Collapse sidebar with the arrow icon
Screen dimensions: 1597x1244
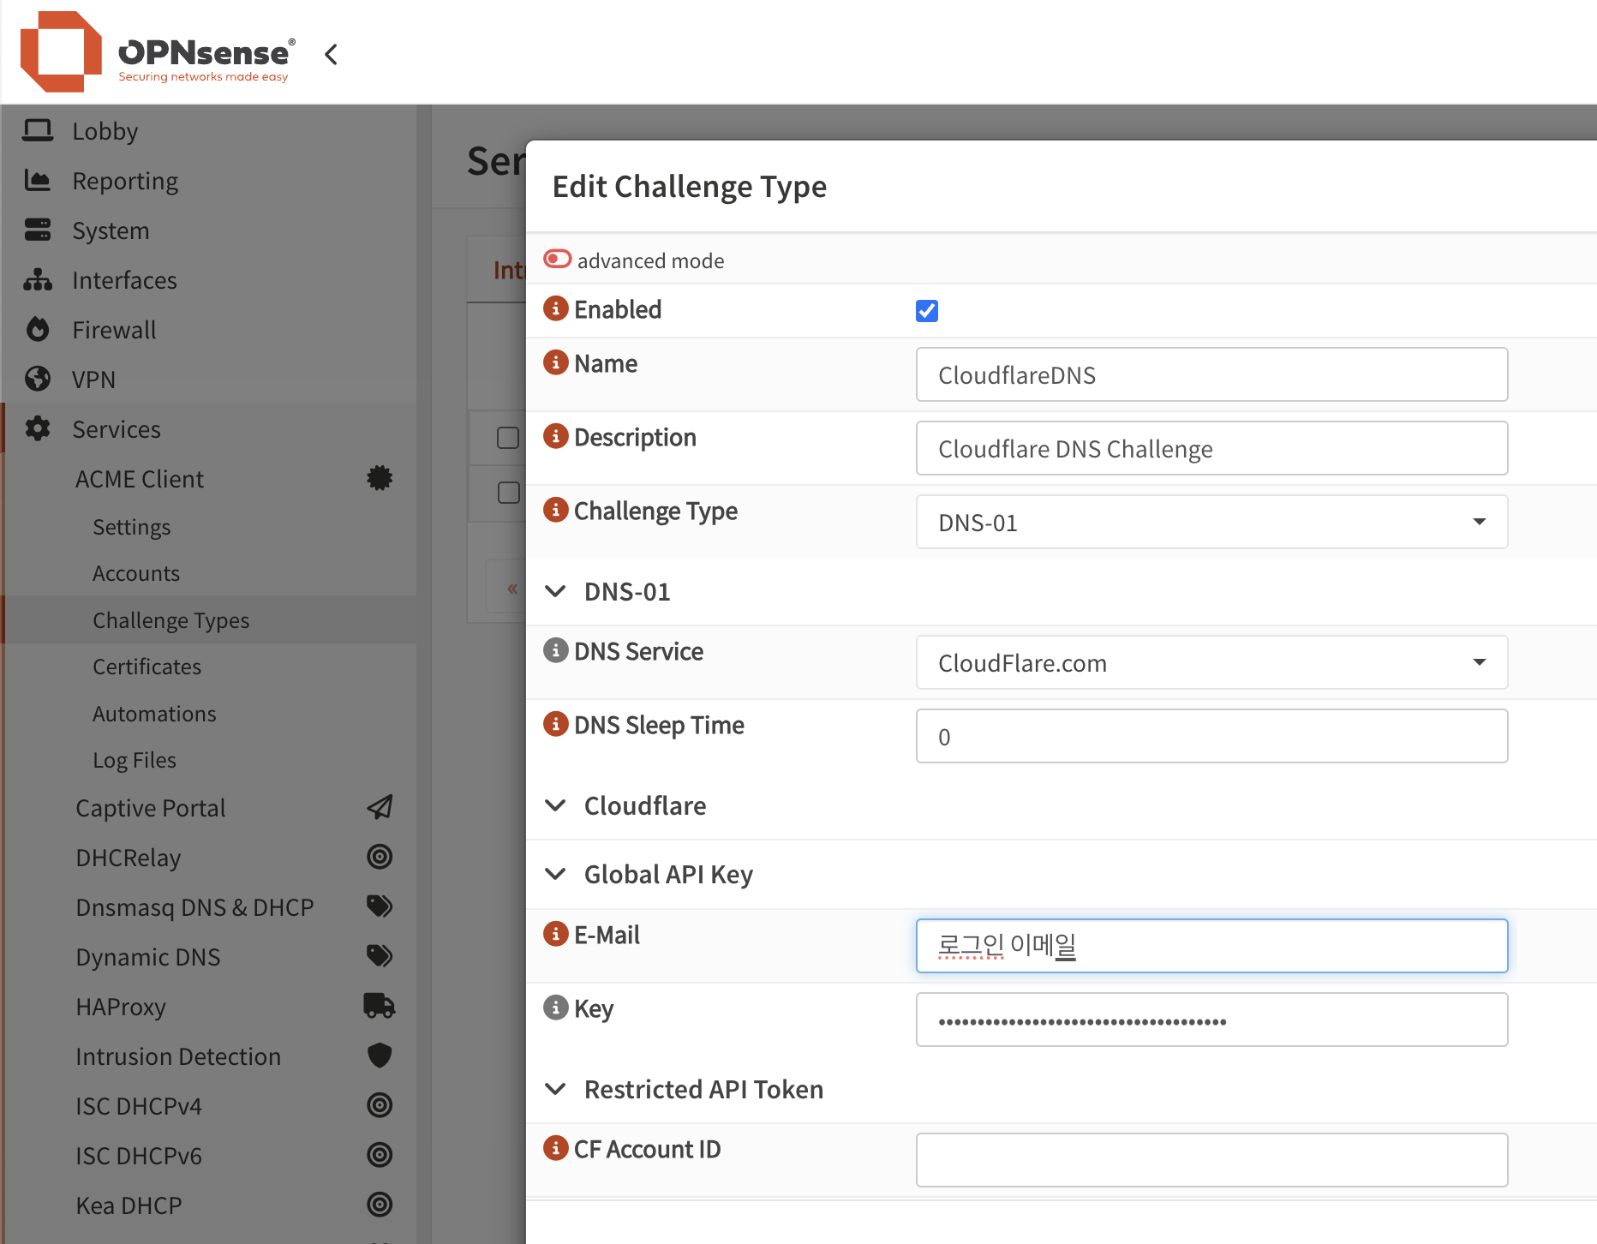[x=332, y=55]
